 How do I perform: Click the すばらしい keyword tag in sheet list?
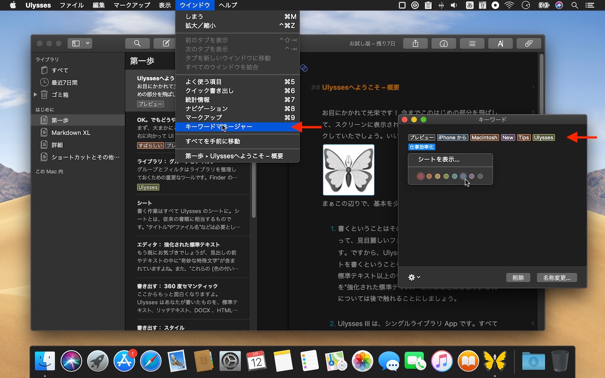[150, 145]
